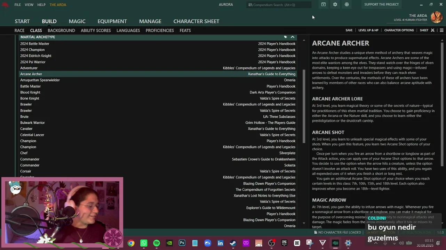
Task: Open the Nvidia app from the taskbar
Action: pos(169,243)
